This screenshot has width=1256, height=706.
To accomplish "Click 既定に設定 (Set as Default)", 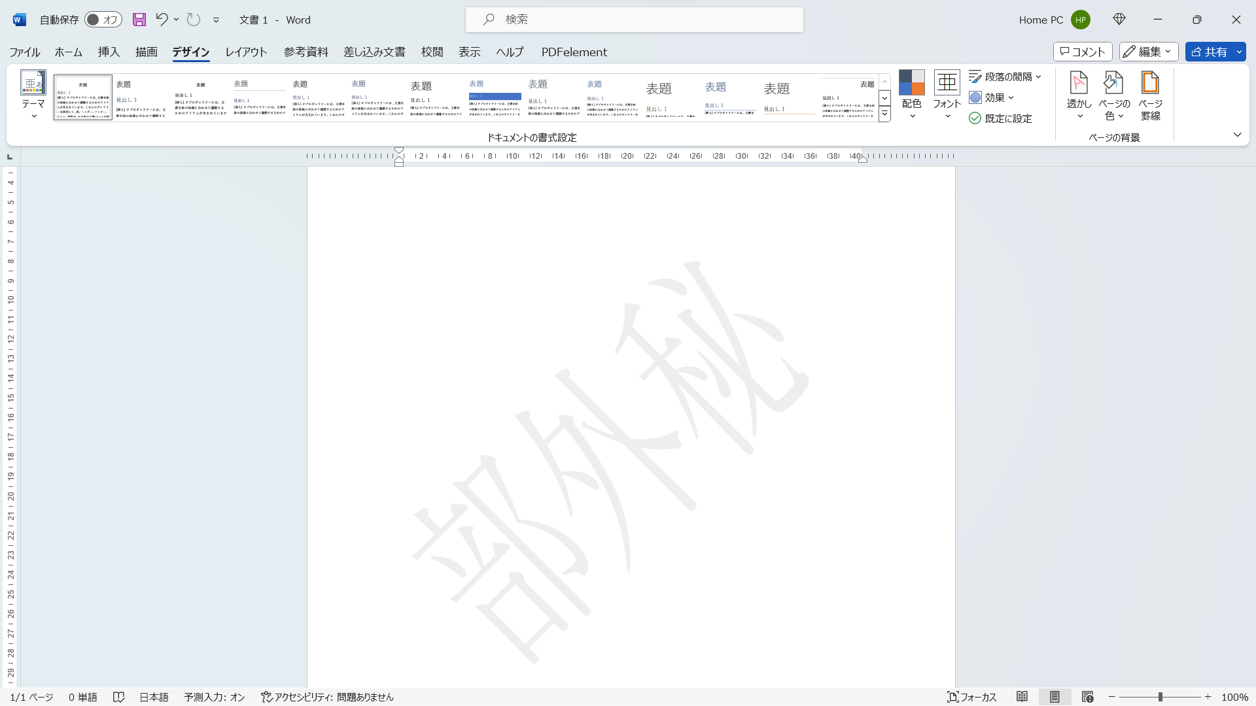I will (x=1000, y=118).
